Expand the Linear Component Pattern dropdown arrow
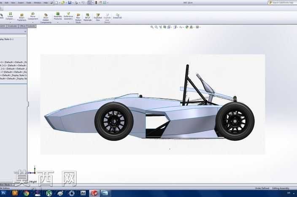The height and width of the screenshot is (197, 297). (x=10, y=22)
